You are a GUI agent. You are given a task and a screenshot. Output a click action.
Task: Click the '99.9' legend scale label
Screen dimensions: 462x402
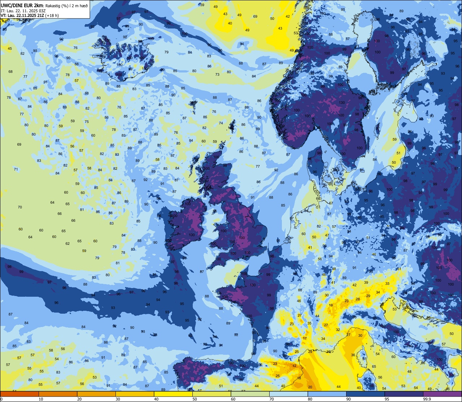[x=427, y=399]
